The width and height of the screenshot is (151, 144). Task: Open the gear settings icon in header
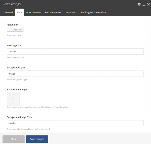coord(139,4)
